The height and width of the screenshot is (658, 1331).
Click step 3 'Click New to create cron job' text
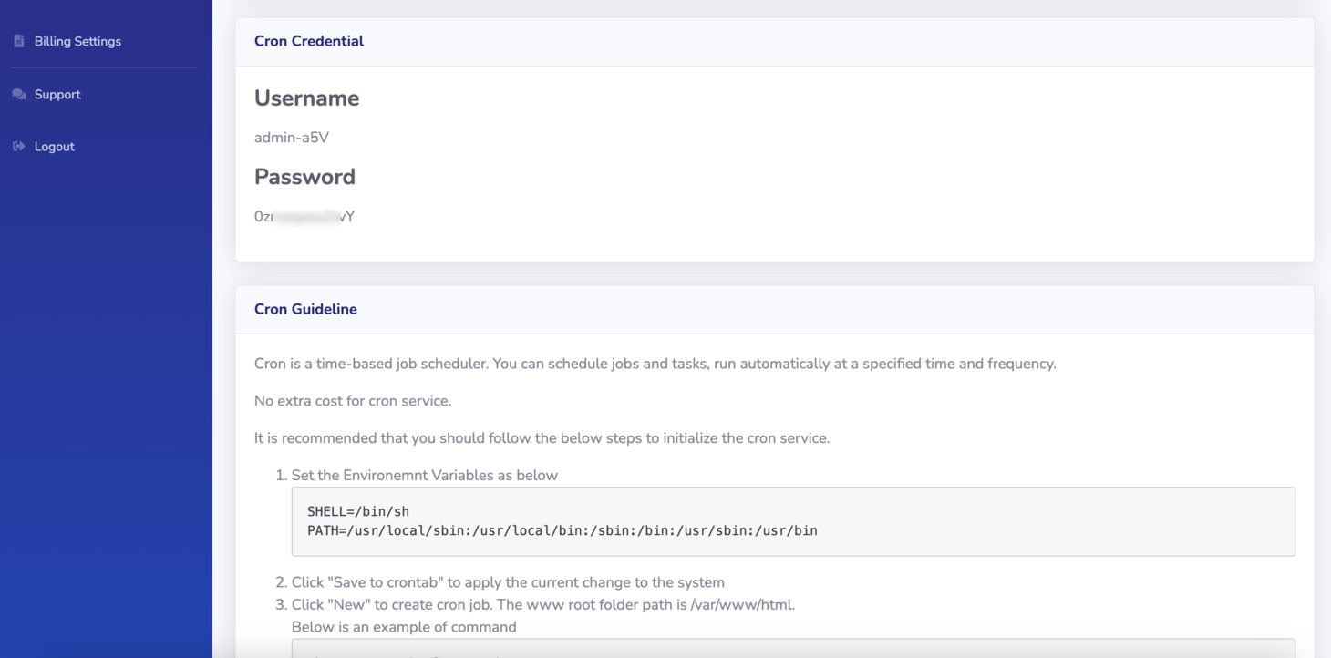[x=543, y=604]
